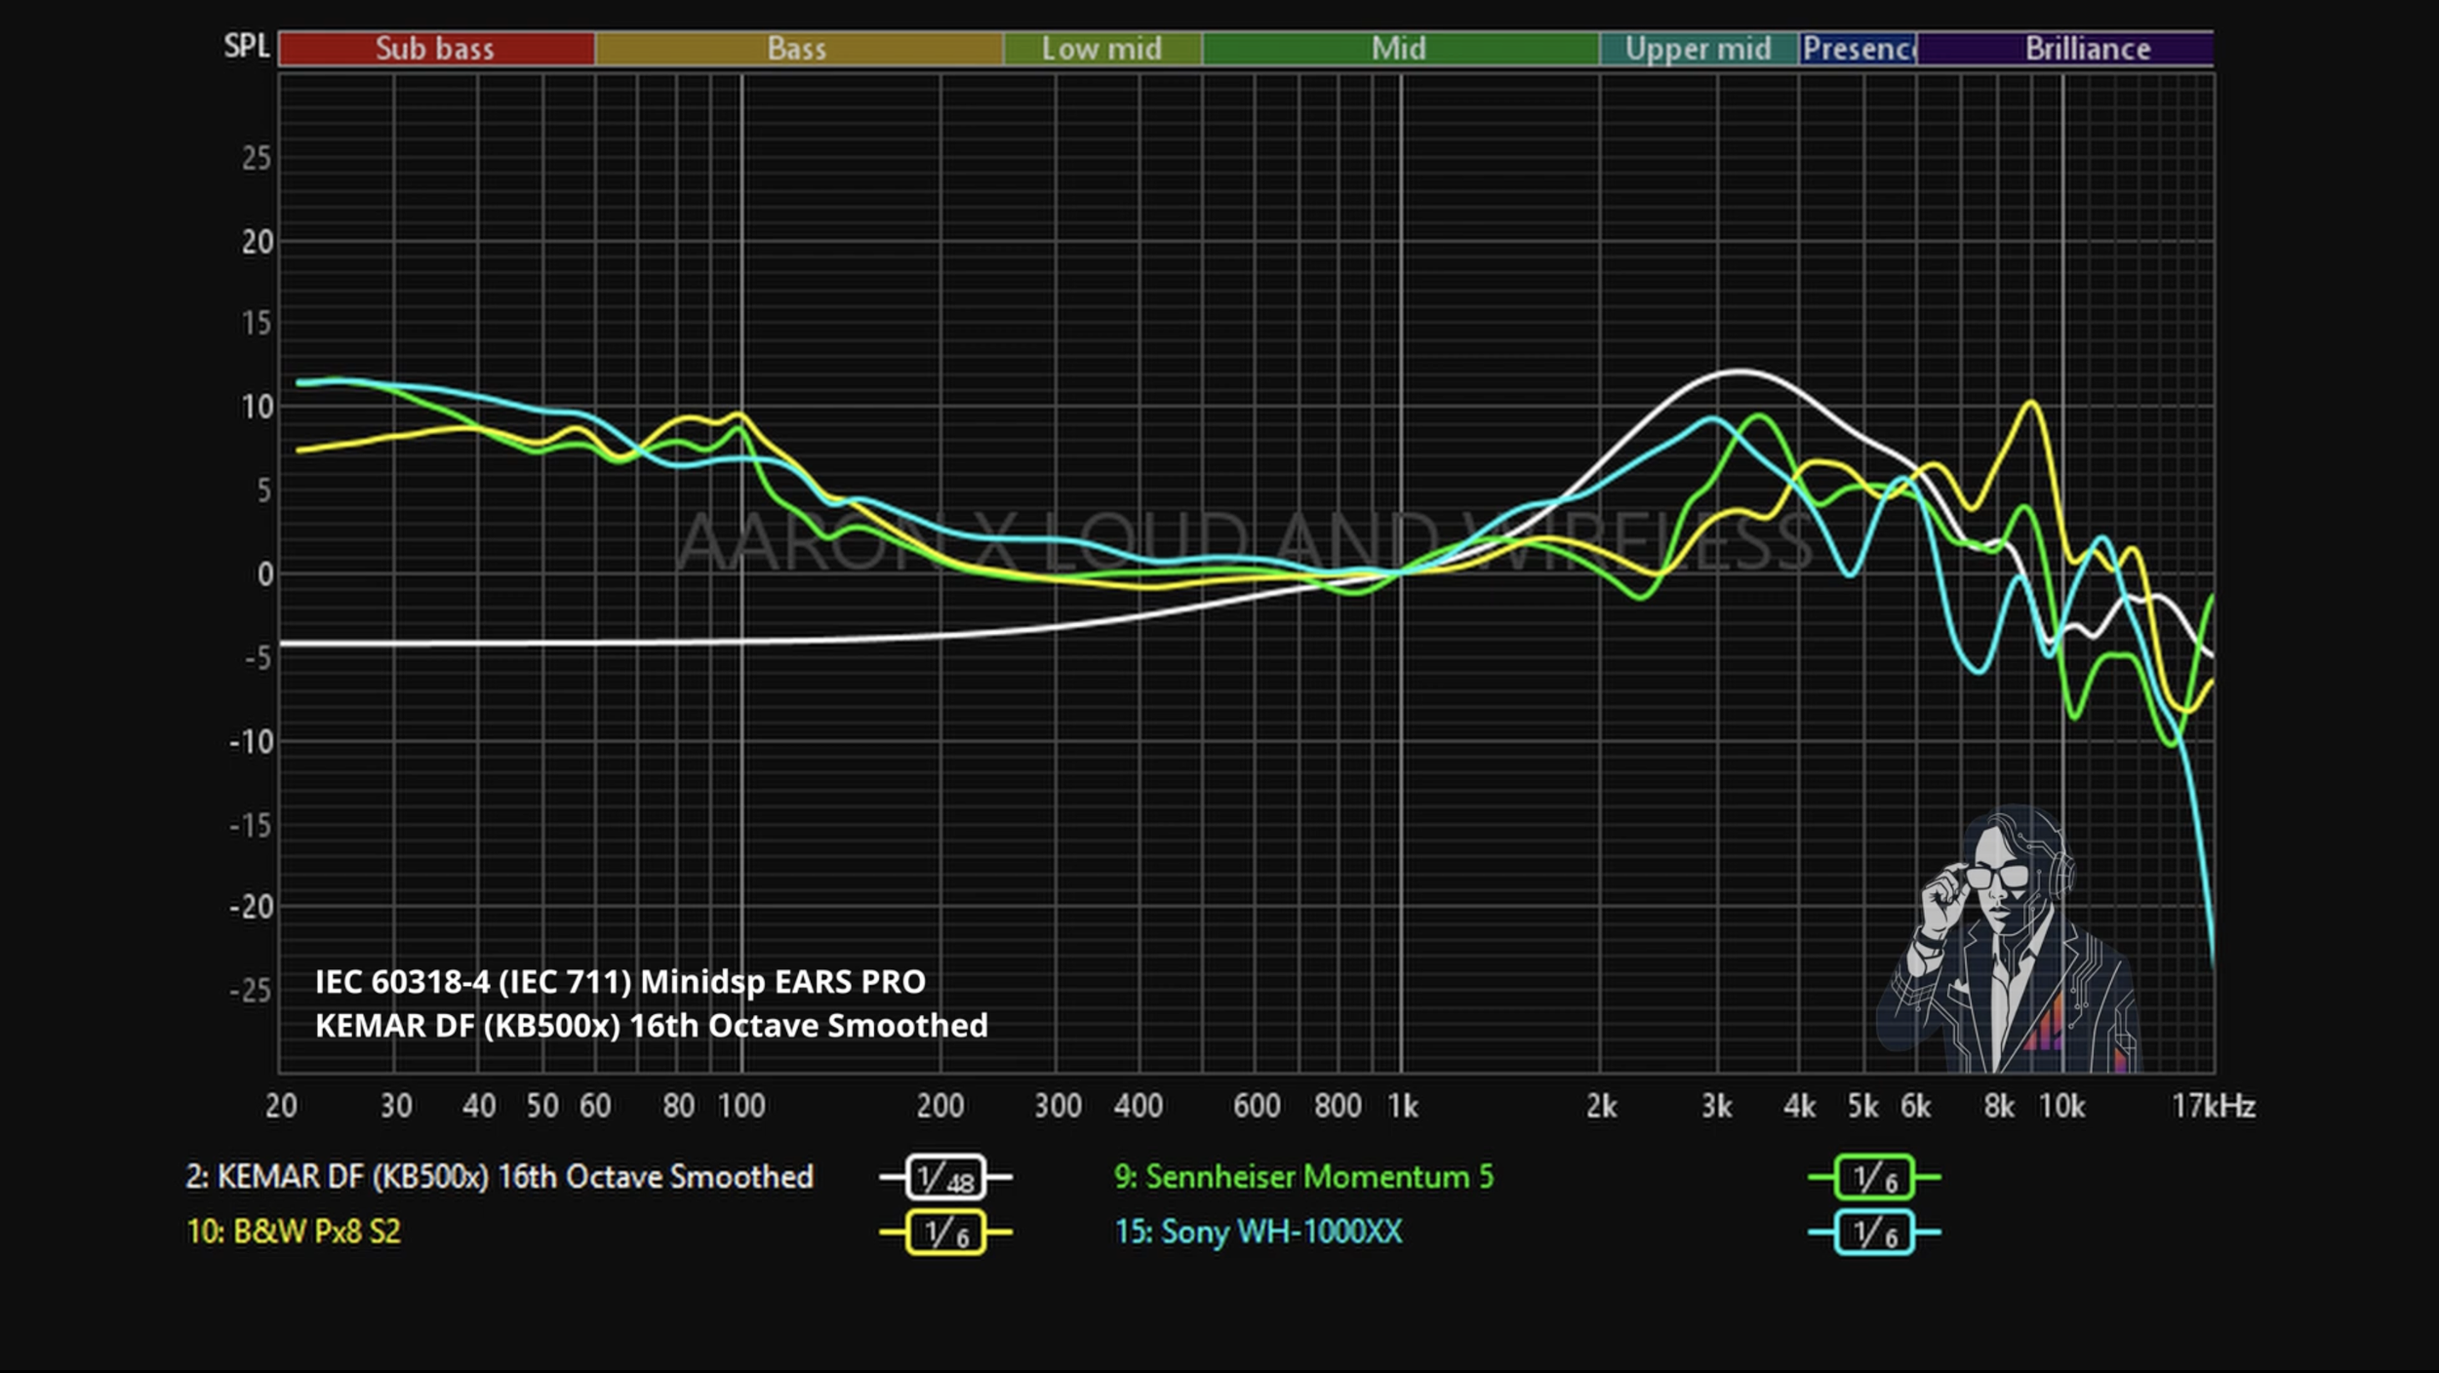Click the 20 dB mark on SPL axis
The height and width of the screenshot is (1373, 2439).
click(x=257, y=242)
